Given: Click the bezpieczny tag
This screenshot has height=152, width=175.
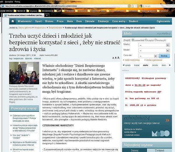Looking at the screenshot, I should tap(19, 58).
